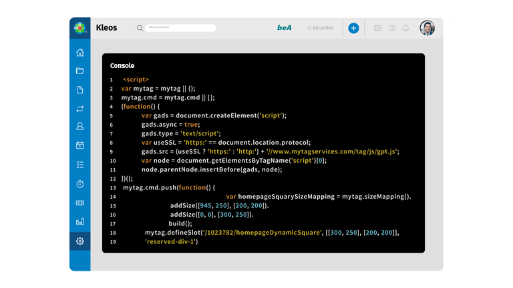Click the user profile avatar
513x288 pixels.
coord(427,28)
